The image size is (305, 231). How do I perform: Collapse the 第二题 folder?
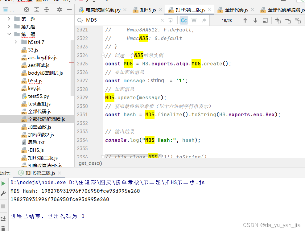coord(9,34)
